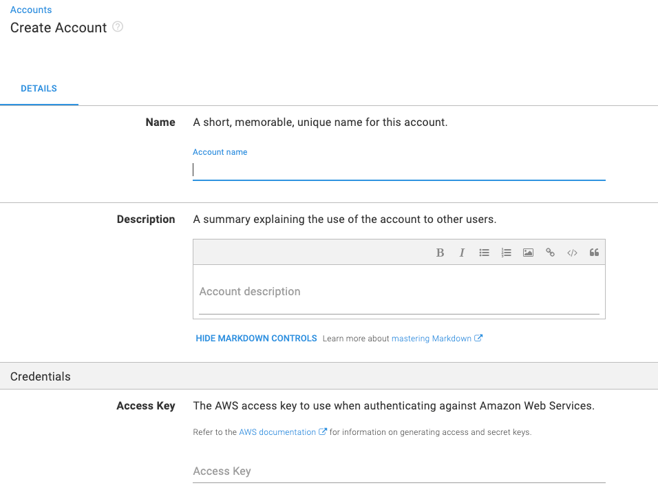
Task: Apply italic formatting in the description editor
Action: pyautogui.click(x=462, y=253)
